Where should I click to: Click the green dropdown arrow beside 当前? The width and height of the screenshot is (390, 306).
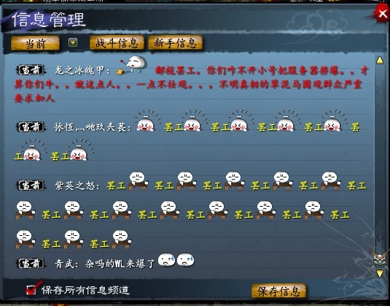coord(73,43)
